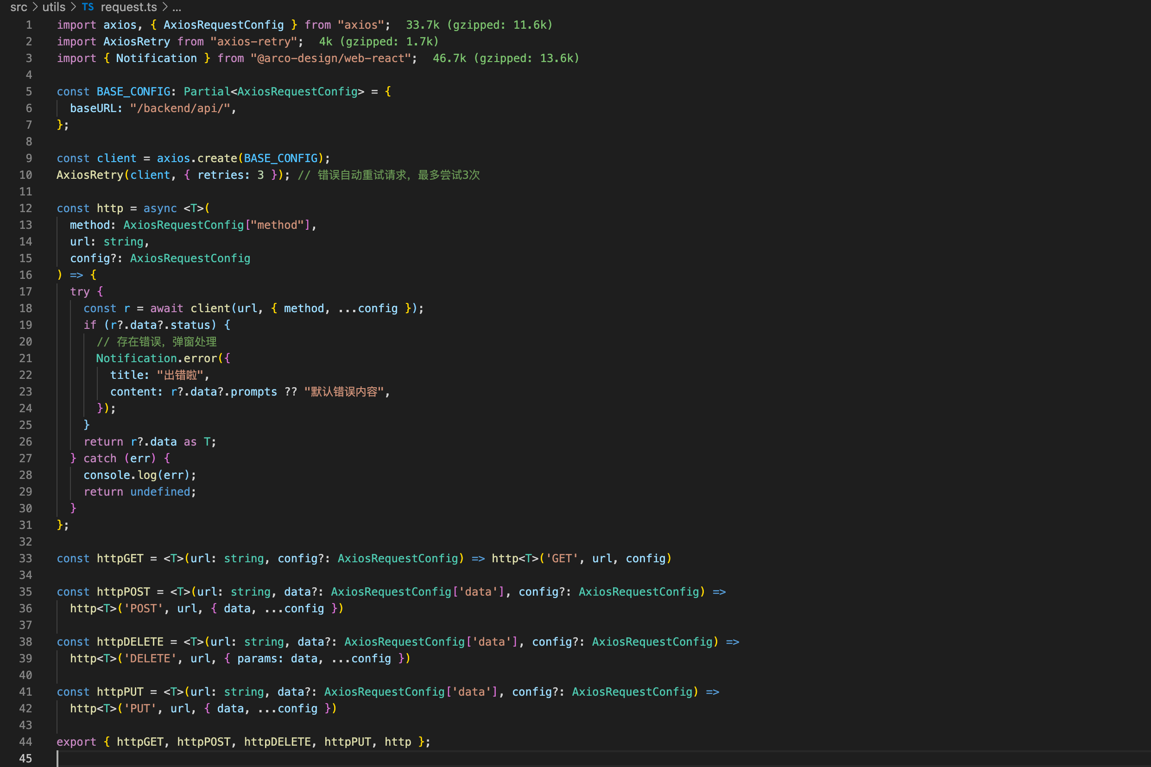Select request.ts in the breadcrumb
Viewport: 1151px width, 767px height.
[x=129, y=7]
